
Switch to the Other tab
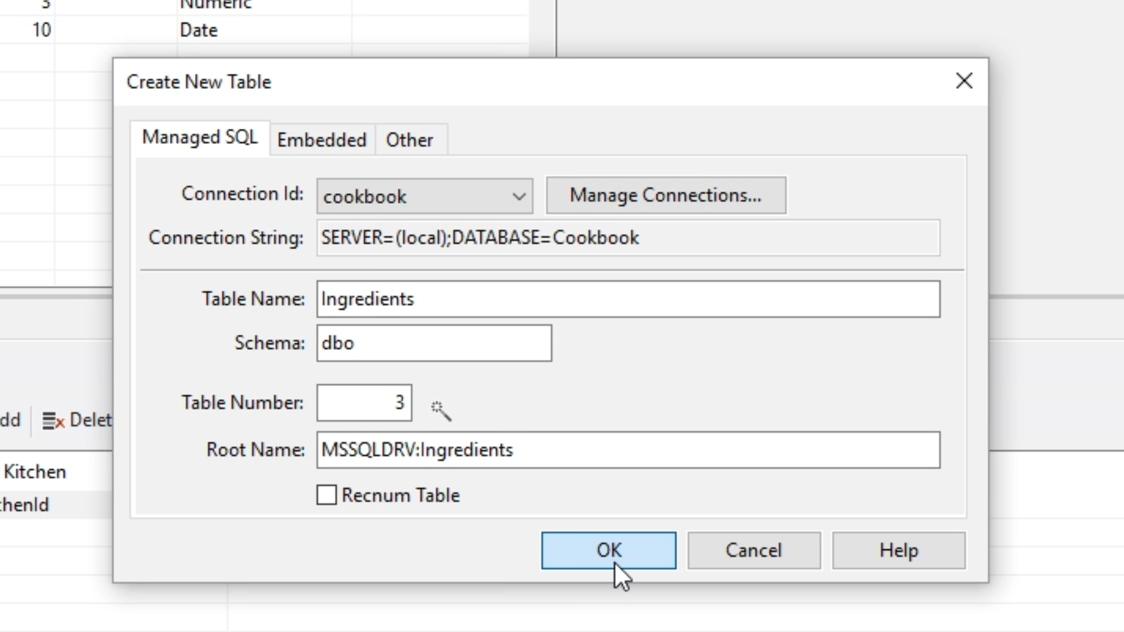[409, 140]
